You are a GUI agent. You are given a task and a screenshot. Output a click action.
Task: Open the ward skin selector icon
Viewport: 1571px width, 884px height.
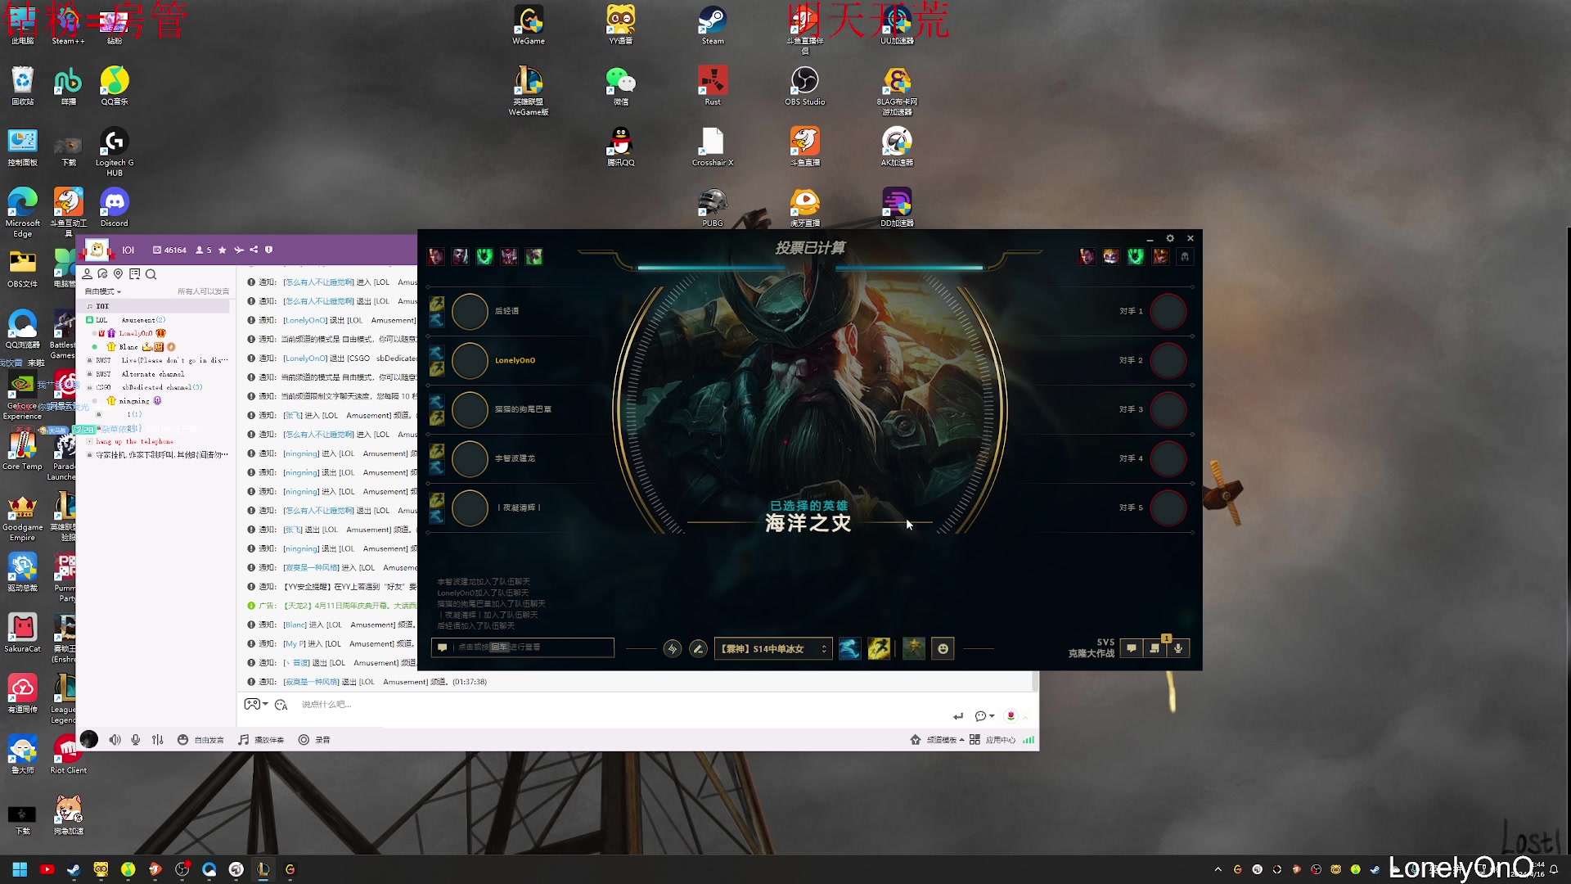click(914, 648)
